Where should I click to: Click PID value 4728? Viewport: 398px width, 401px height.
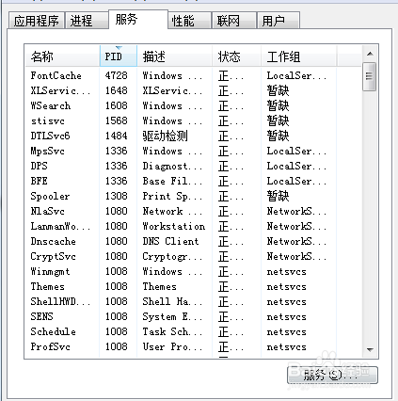coord(117,75)
